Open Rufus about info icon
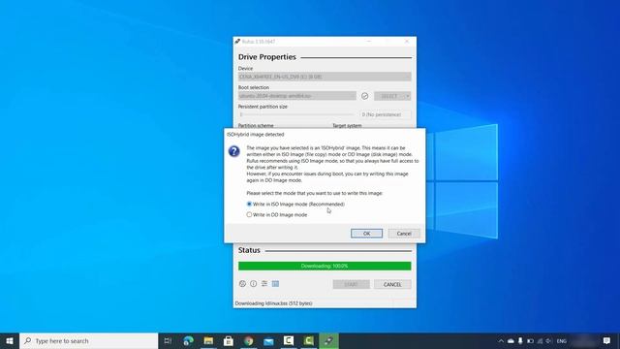The height and width of the screenshot is (349, 620). pyautogui.click(x=254, y=284)
